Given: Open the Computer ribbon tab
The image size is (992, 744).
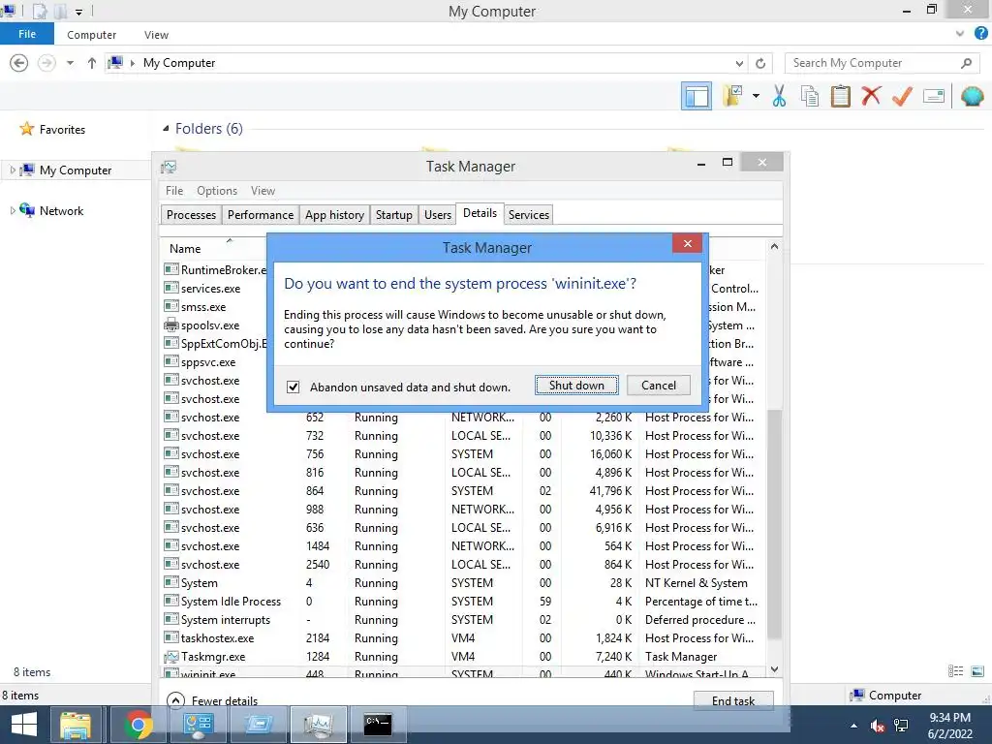Looking at the screenshot, I should [92, 35].
